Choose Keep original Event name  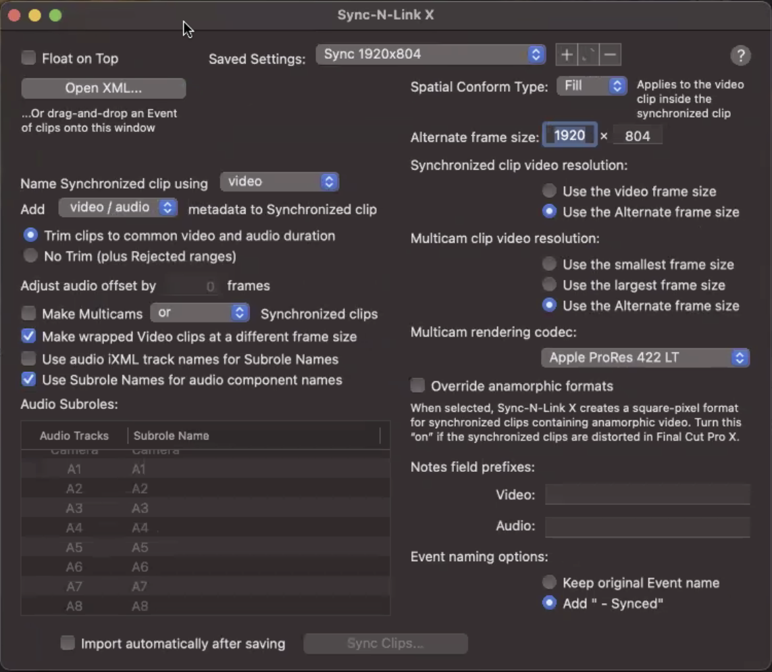(x=550, y=582)
